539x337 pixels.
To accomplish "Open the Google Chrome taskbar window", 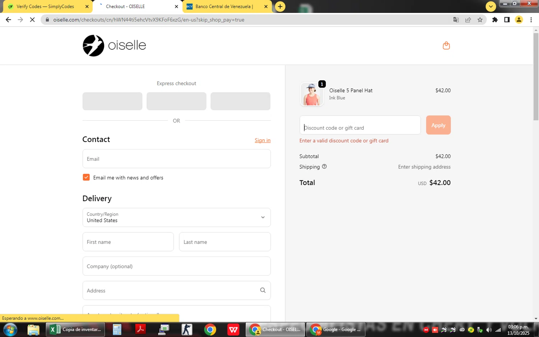I will pyautogui.click(x=336, y=329).
